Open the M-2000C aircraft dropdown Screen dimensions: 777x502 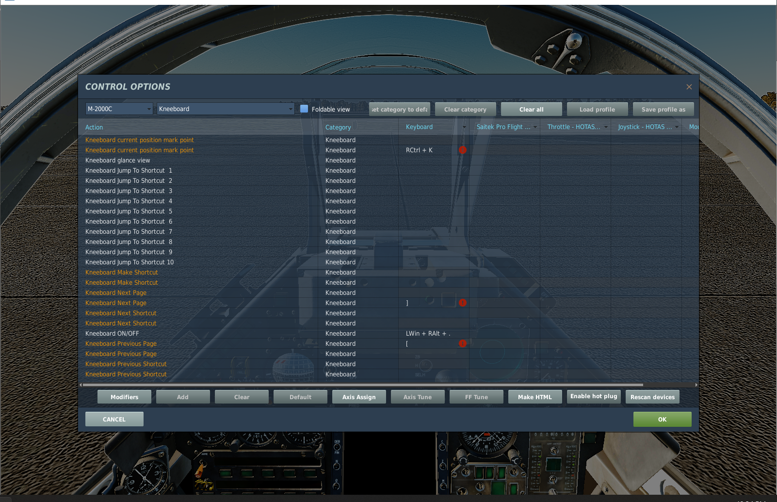(119, 109)
